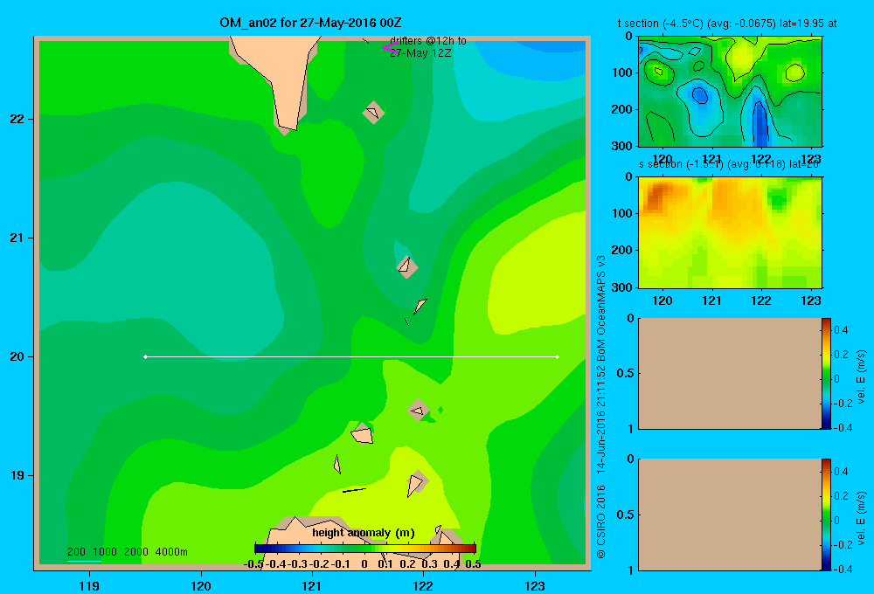The width and height of the screenshot is (874, 594).
Task: Click the t section temperature plot
Action: [x=730, y=92]
